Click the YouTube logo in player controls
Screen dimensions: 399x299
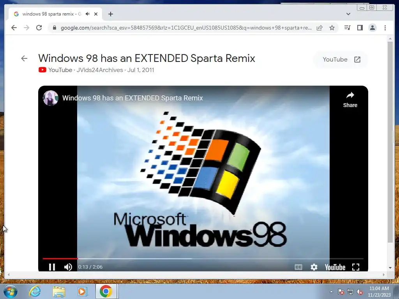click(335, 267)
